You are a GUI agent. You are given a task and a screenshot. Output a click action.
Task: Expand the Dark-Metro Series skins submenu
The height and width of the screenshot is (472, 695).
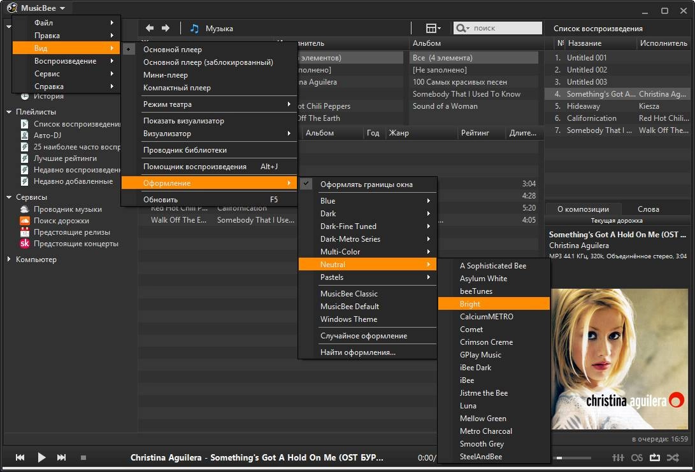368,239
